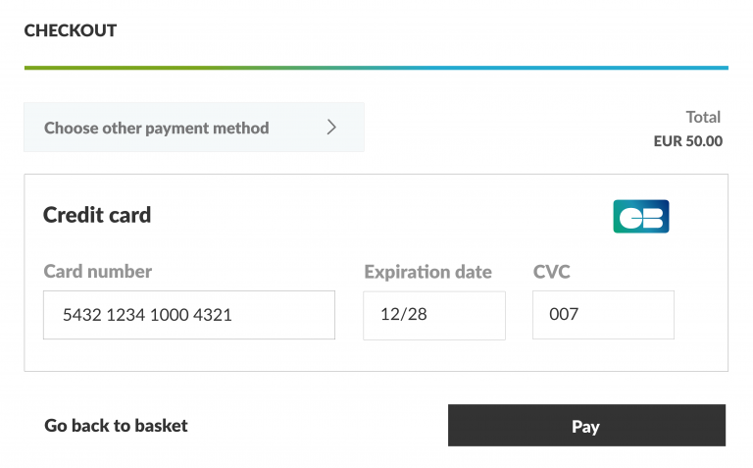Viewport: 753px width, 468px height.
Task: Click the Total label
Action: click(703, 117)
